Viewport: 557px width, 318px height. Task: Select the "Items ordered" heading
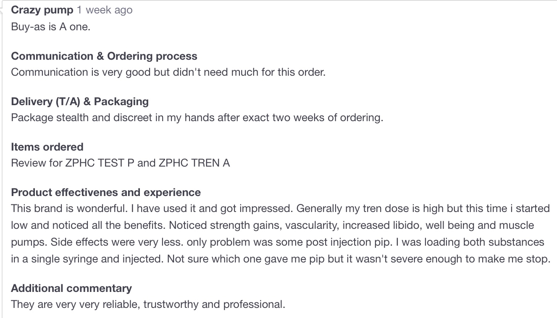point(47,147)
